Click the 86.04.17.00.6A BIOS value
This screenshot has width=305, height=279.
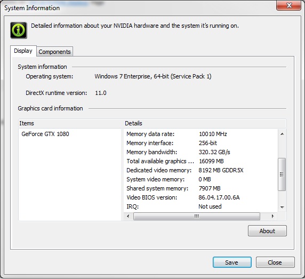point(219,197)
